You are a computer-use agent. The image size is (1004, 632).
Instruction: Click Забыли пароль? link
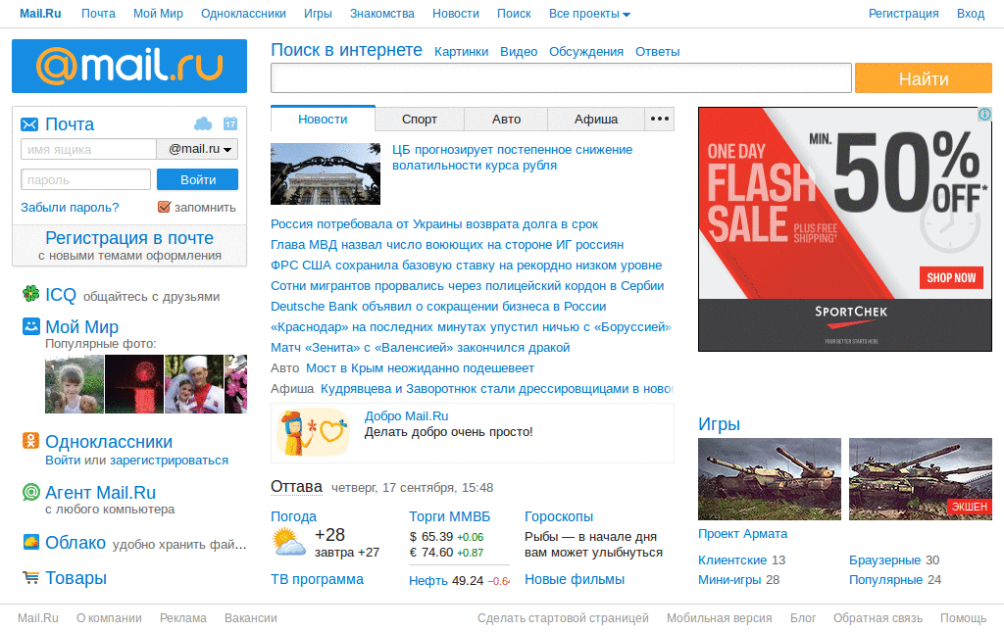pyautogui.click(x=70, y=208)
